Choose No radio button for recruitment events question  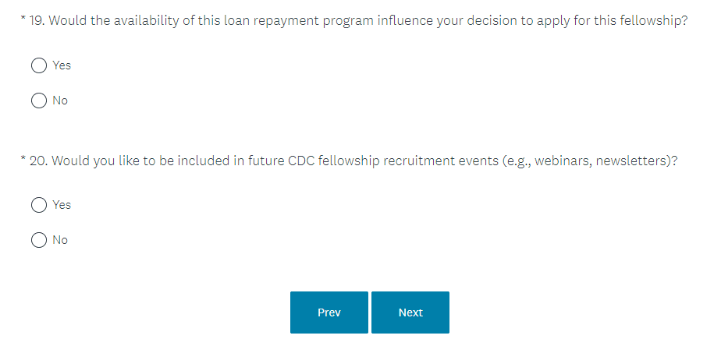pyautogui.click(x=39, y=240)
